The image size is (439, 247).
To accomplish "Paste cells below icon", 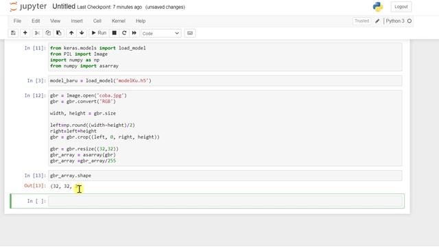I will coord(59,33).
